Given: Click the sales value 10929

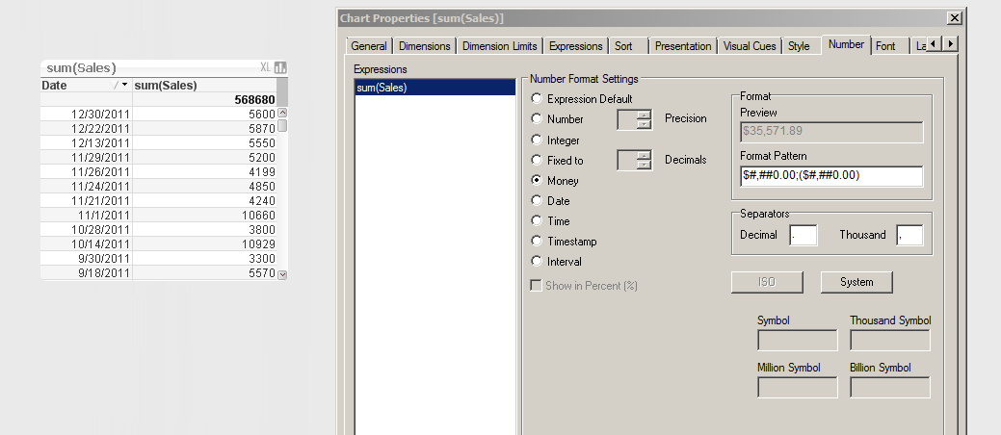Looking at the screenshot, I should tap(205, 243).
